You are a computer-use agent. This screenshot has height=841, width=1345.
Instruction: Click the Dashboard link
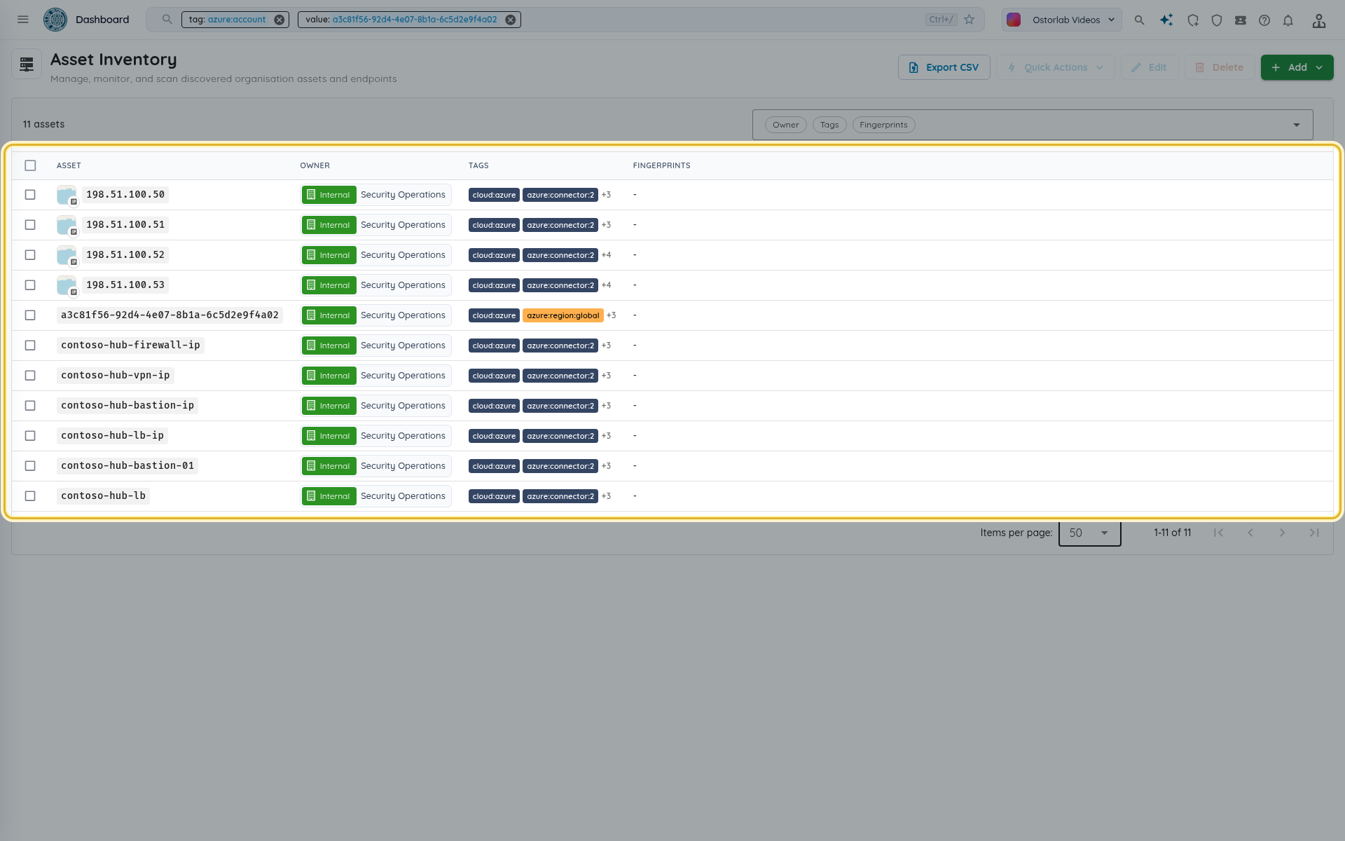point(102,20)
